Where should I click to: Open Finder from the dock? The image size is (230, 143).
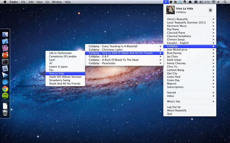[5, 34]
